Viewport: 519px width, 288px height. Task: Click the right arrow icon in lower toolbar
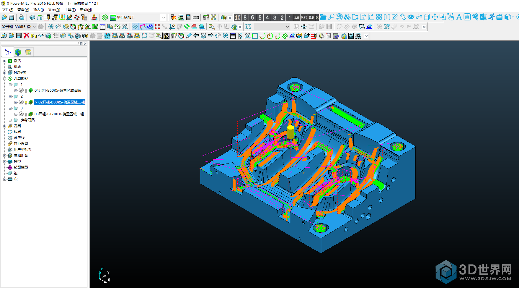211,36
